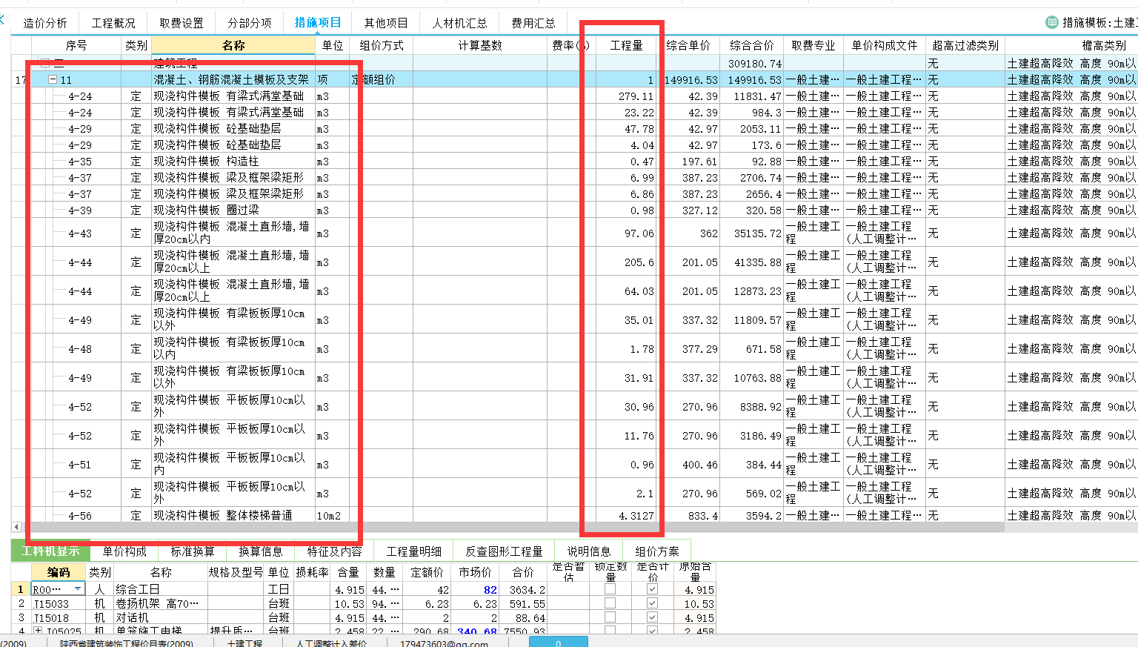Image resolution: width=1138 pixels, height=647 pixels.
Task: Click the 名称 column header in the main table
Action: pos(233,45)
